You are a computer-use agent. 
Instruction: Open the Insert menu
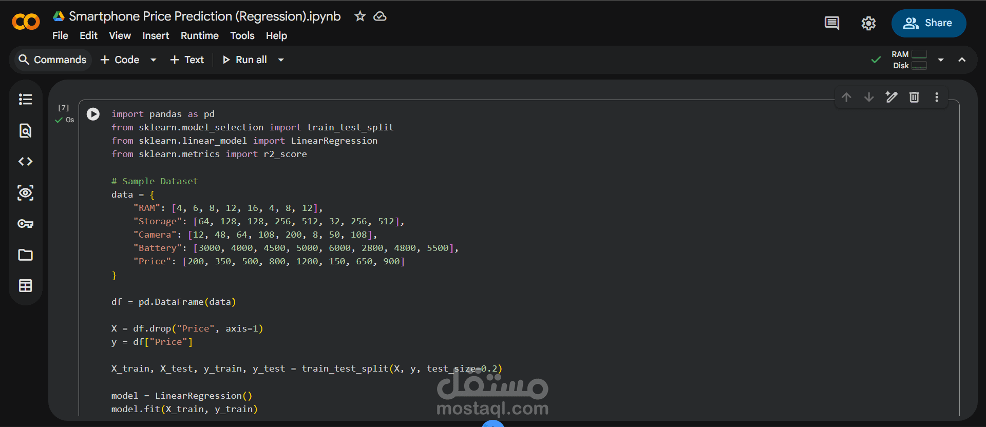156,36
